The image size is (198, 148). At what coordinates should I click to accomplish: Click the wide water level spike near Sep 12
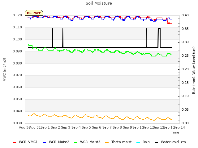click(159, 38)
